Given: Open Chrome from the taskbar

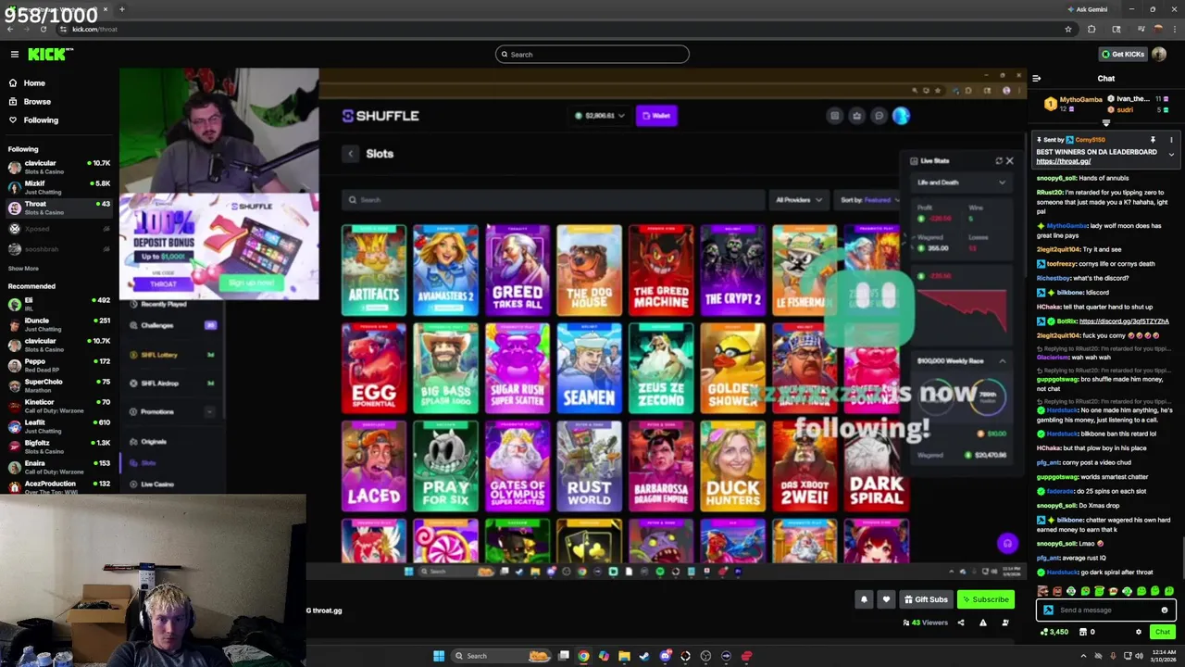Looking at the screenshot, I should 583,656.
